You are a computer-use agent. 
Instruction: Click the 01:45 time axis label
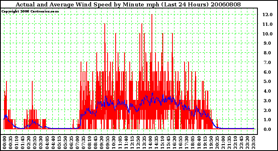[x=23, y=143]
